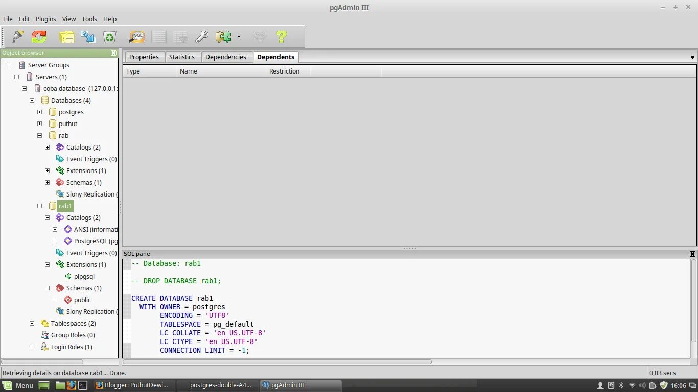Open the File menu
Screen dimensions: 698x392
coord(8,19)
